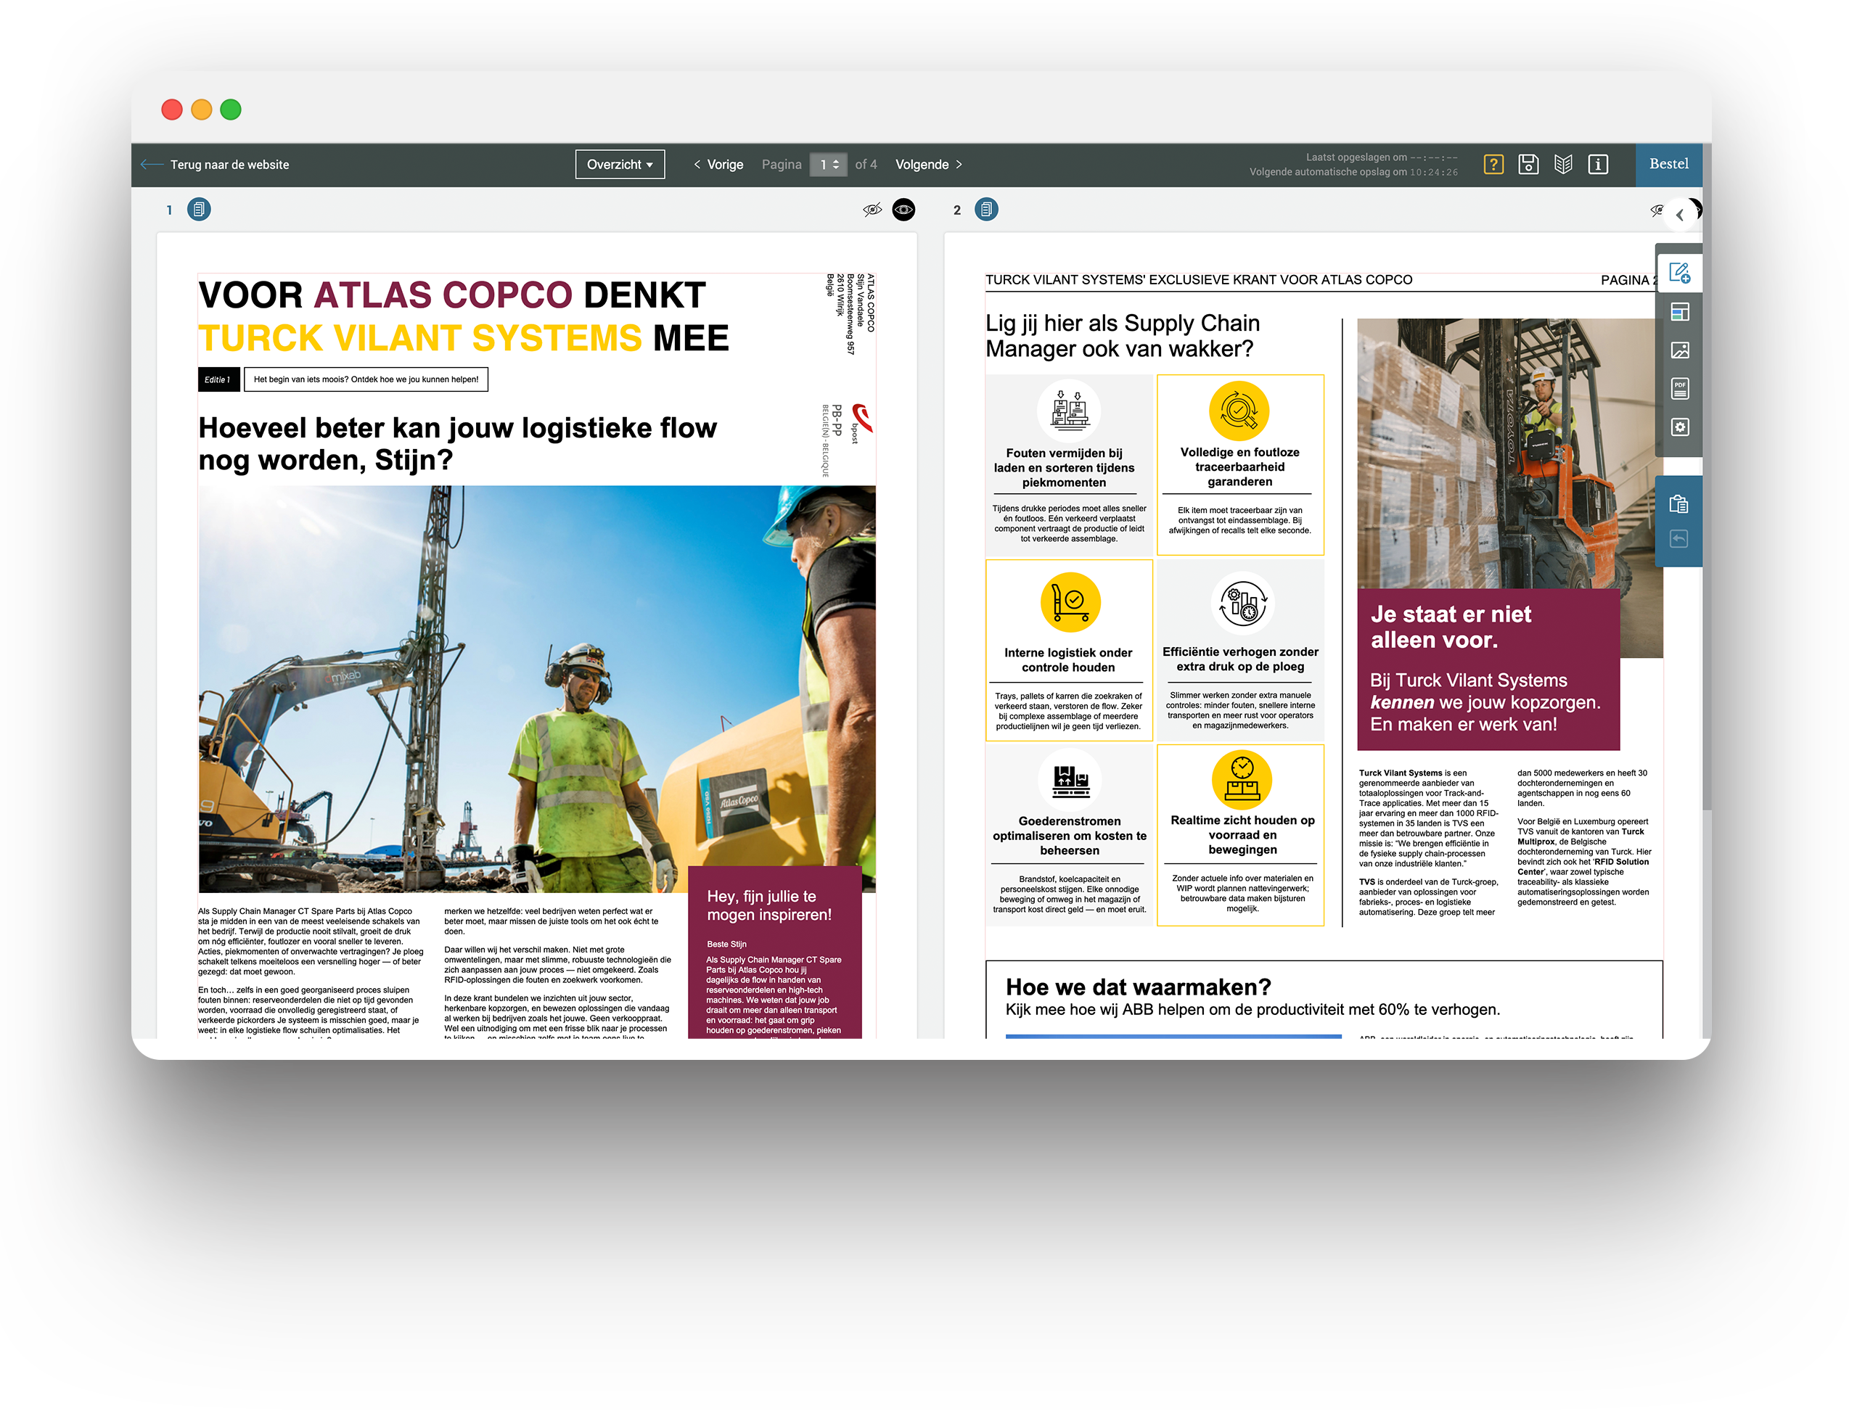Open the page number selector
This screenshot has width=1849, height=1411.
tap(828, 165)
